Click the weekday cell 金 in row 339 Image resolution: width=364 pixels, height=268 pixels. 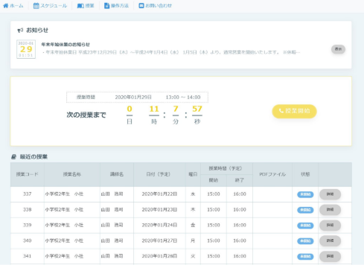tap(193, 225)
